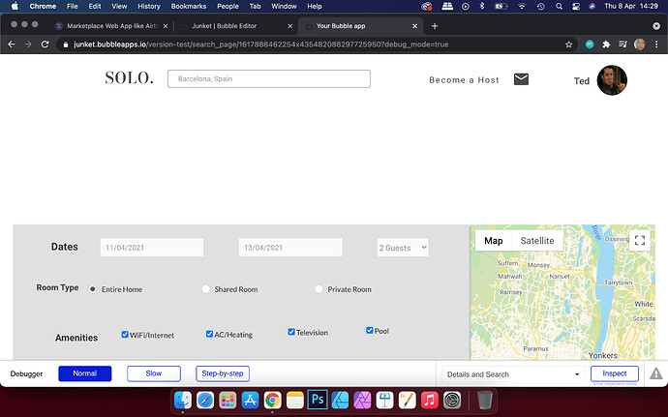Switch to Marketplace Web App tab
The image size is (668, 417).
[x=112, y=26]
